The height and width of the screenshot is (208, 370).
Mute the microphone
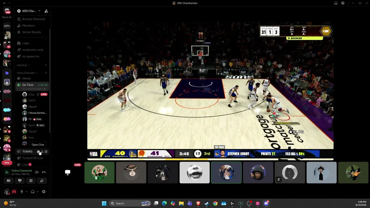pyautogui.click(x=21, y=192)
